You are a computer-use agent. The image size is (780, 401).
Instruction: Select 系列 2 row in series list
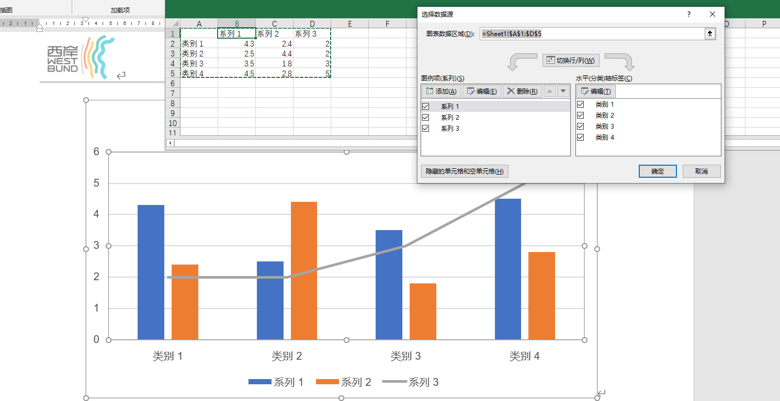[495, 117]
